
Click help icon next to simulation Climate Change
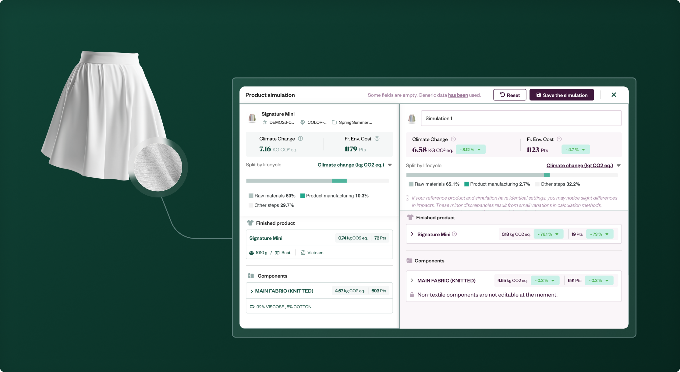453,139
